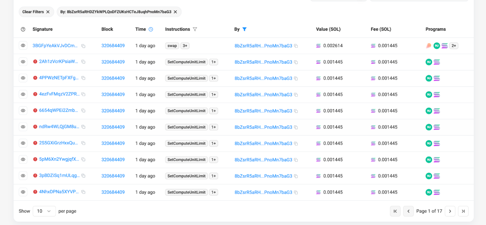The height and width of the screenshot is (225, 486).
Task: Expand the 2+ programs badge in first row
Action: 454,46
